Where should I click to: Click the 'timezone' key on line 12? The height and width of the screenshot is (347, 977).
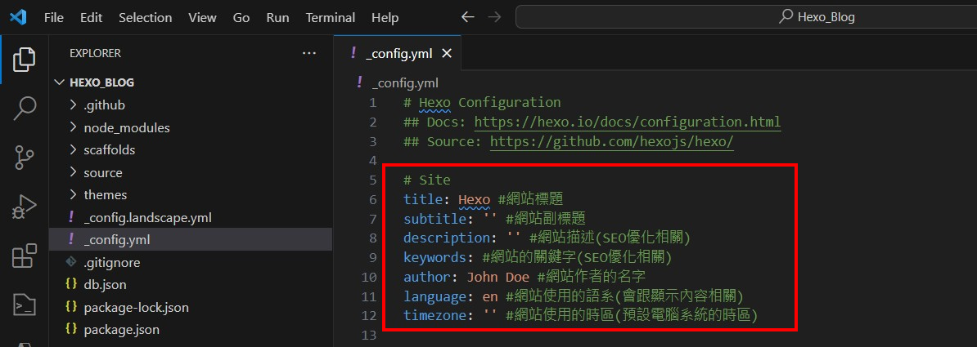[434, 315]
